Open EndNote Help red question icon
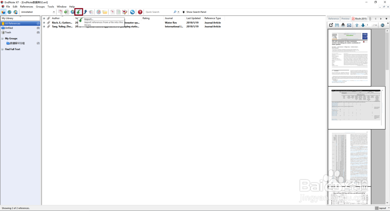 click(x=140, y=12)
